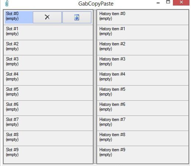Viewport: 191px width, 166px height.
Task: Pick History item #6 in history panel
Action: [143, 108]
